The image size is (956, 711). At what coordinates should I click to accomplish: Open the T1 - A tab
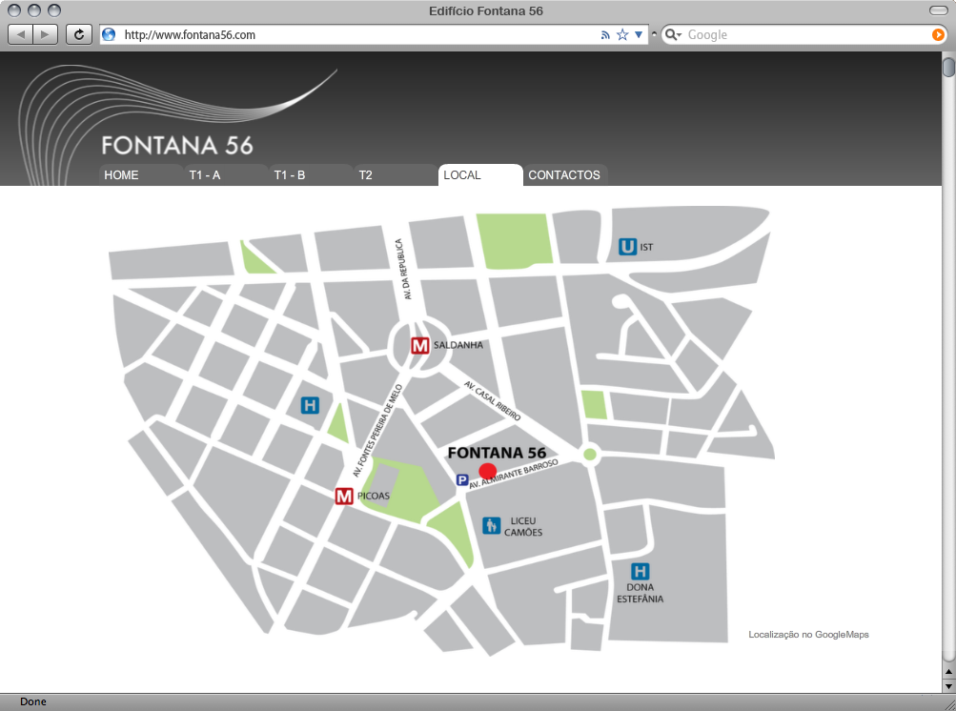[x=226, y=175]
